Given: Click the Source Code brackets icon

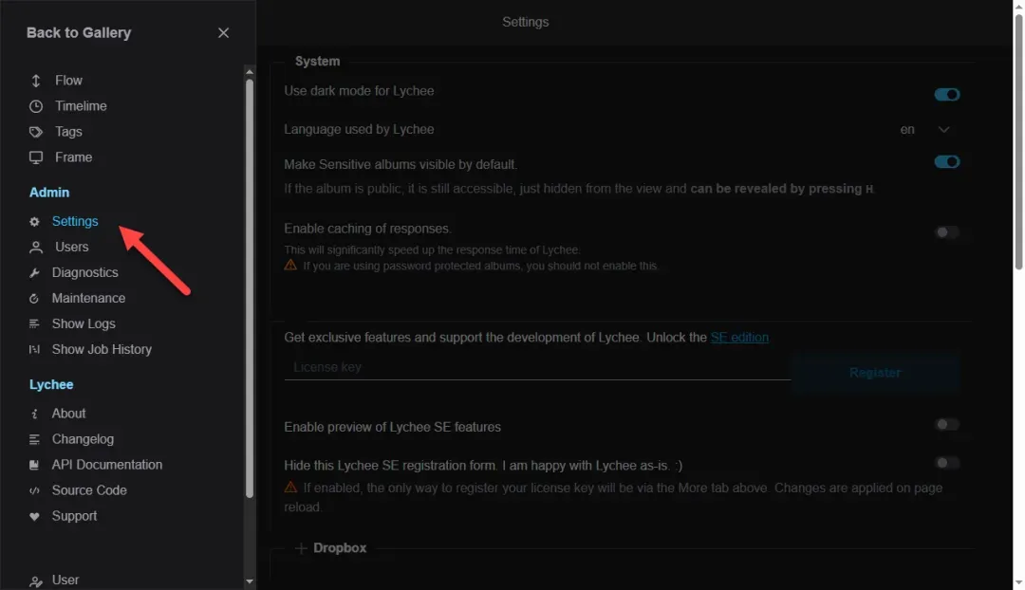Looking at the screenshot, I should tap(35, 490).
